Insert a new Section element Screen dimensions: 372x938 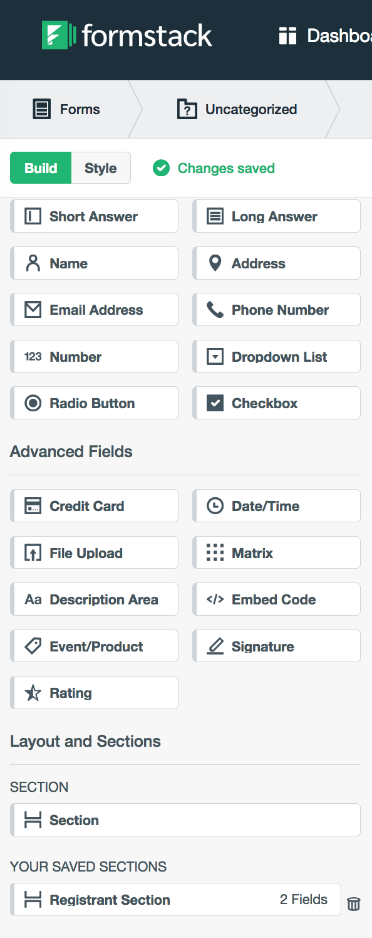tap(185, 820)
